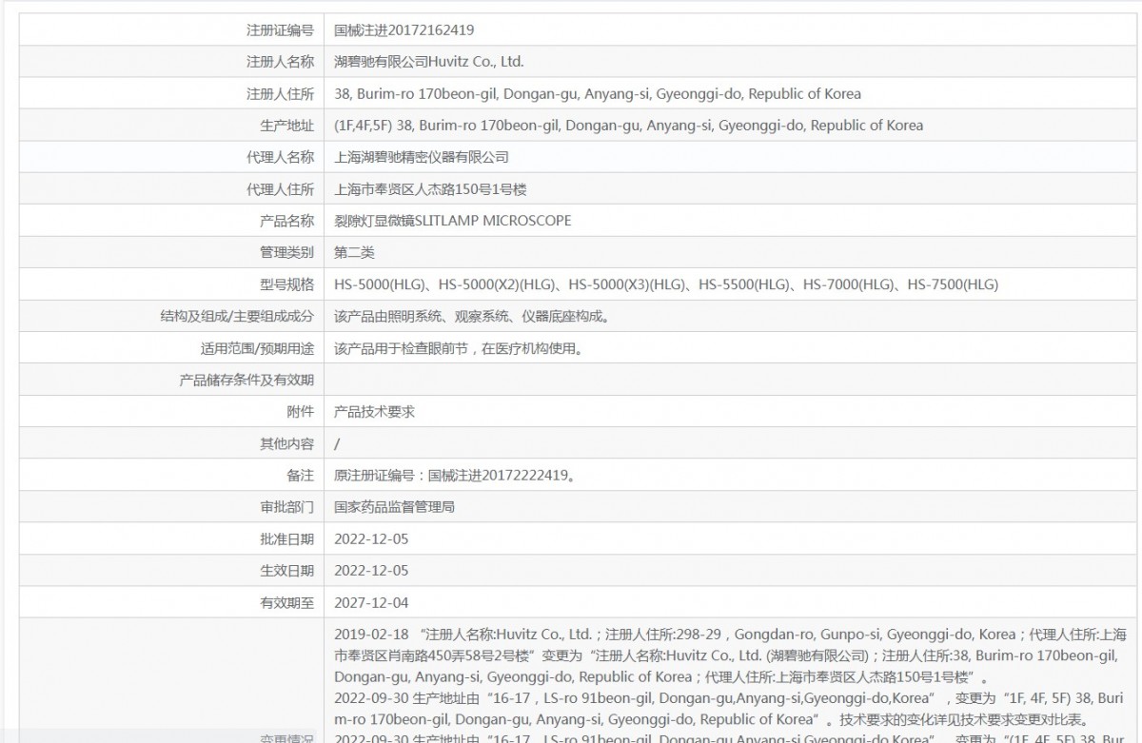Select approval date value next to 批准日期
The image size is (1142, 743).
tap(371, 539)
